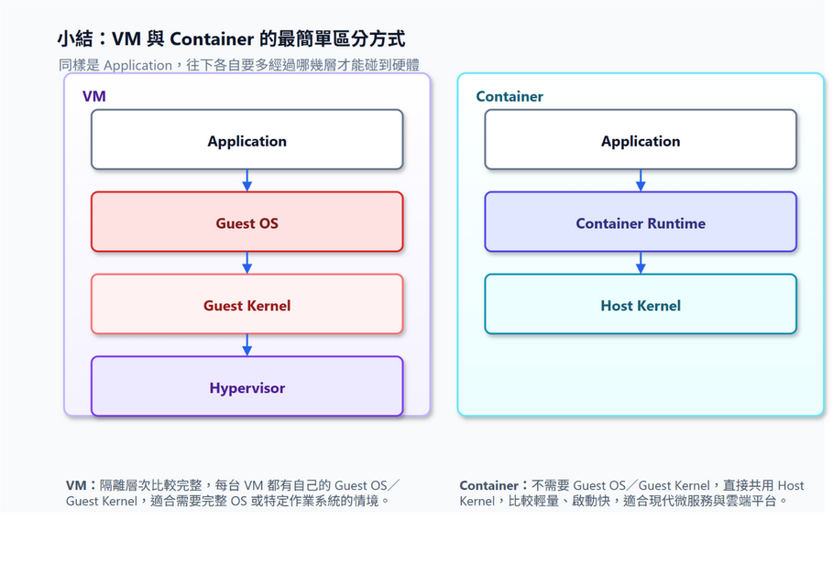Image resolution: width=833 pixels, height=574 pixels.
Task: Click the subtitle mentioning Application 往下
Action: [x=239, y=65]
